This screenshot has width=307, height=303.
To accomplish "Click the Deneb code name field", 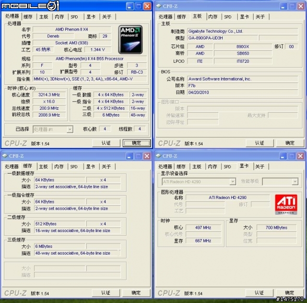I will [x=53, y=36].
